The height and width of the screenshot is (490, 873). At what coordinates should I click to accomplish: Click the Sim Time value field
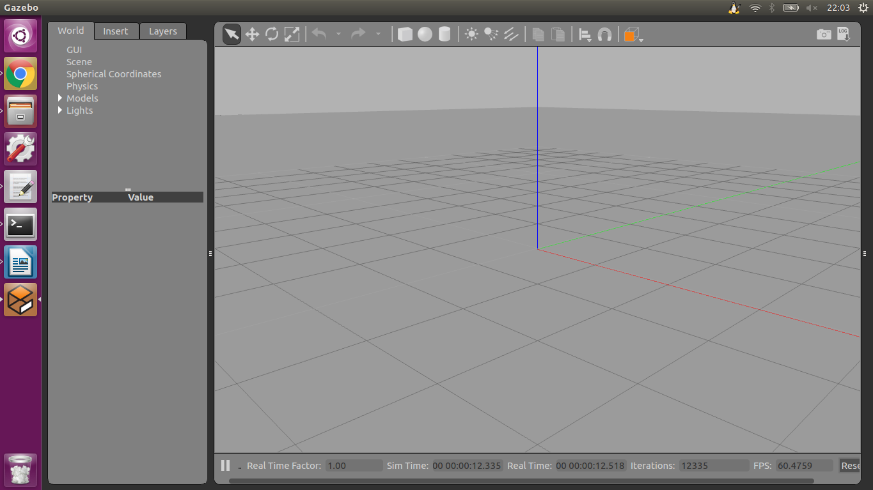pos(467,466)
